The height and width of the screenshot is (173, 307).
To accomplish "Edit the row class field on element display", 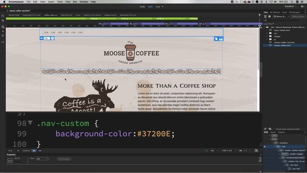I will point(47,38).
